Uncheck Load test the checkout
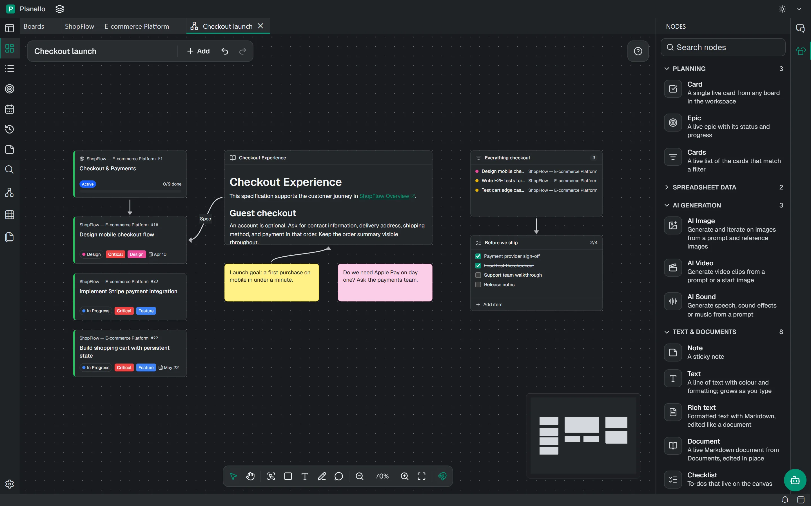This screenshot has height=506, width=811. tap(478, 266)
